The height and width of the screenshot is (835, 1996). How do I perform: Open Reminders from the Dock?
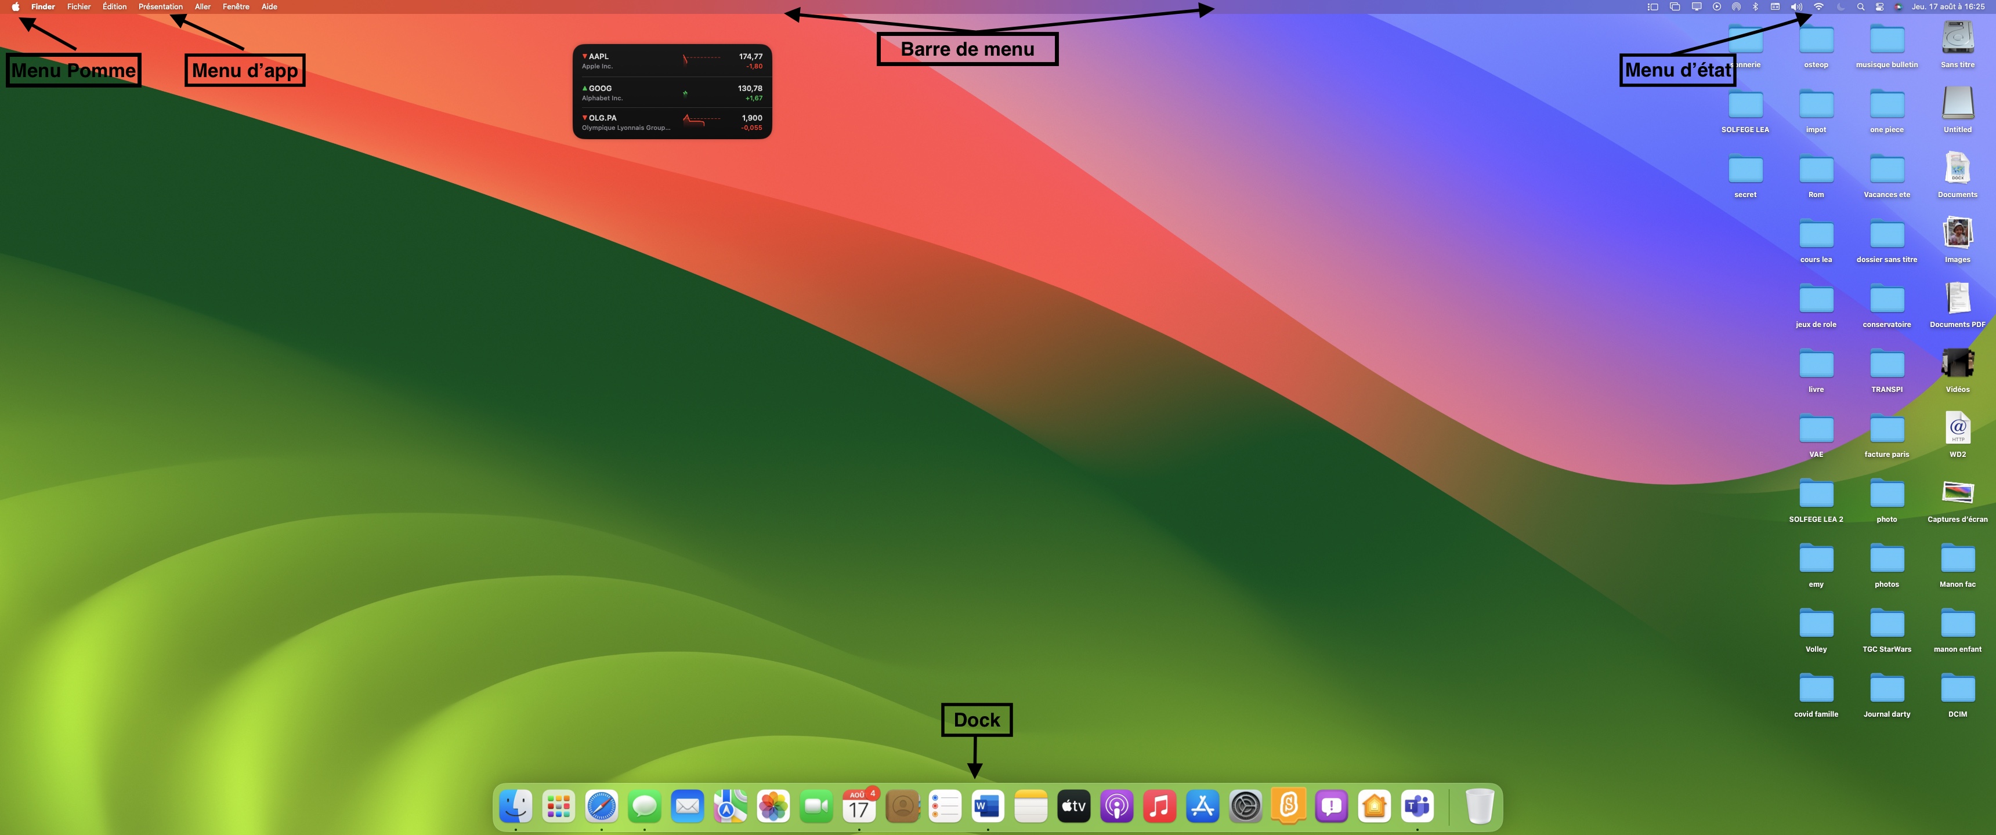pyautogui.click(x=945, y=807)
